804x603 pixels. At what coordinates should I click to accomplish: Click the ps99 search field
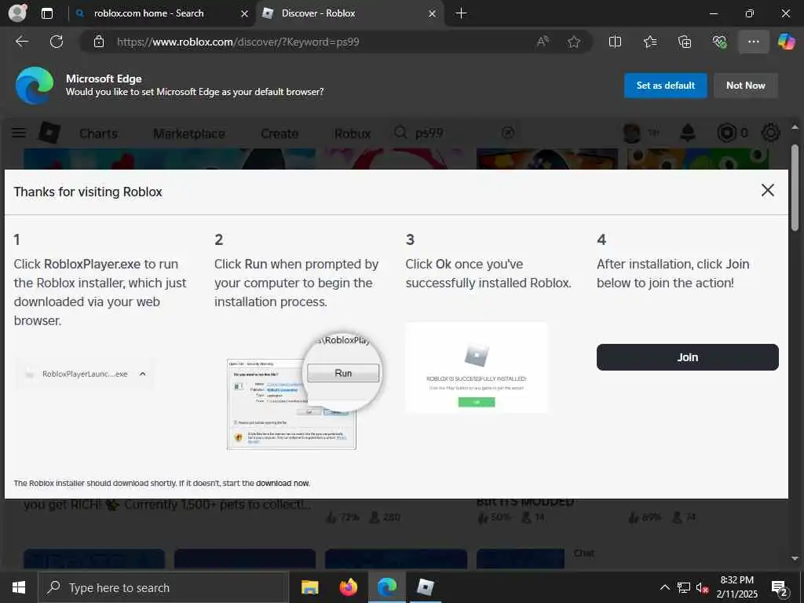point(454,133)
